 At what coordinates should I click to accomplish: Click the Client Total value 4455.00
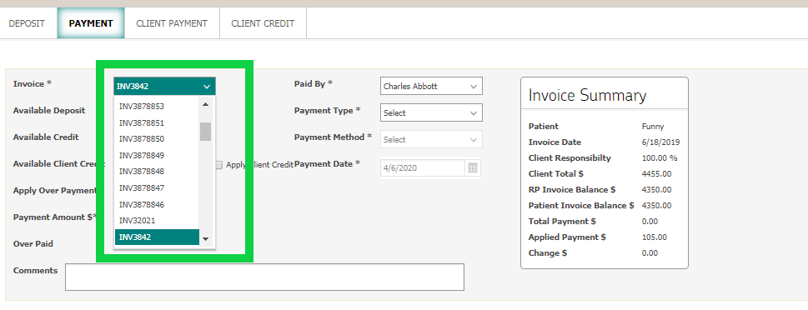point(656,174)
